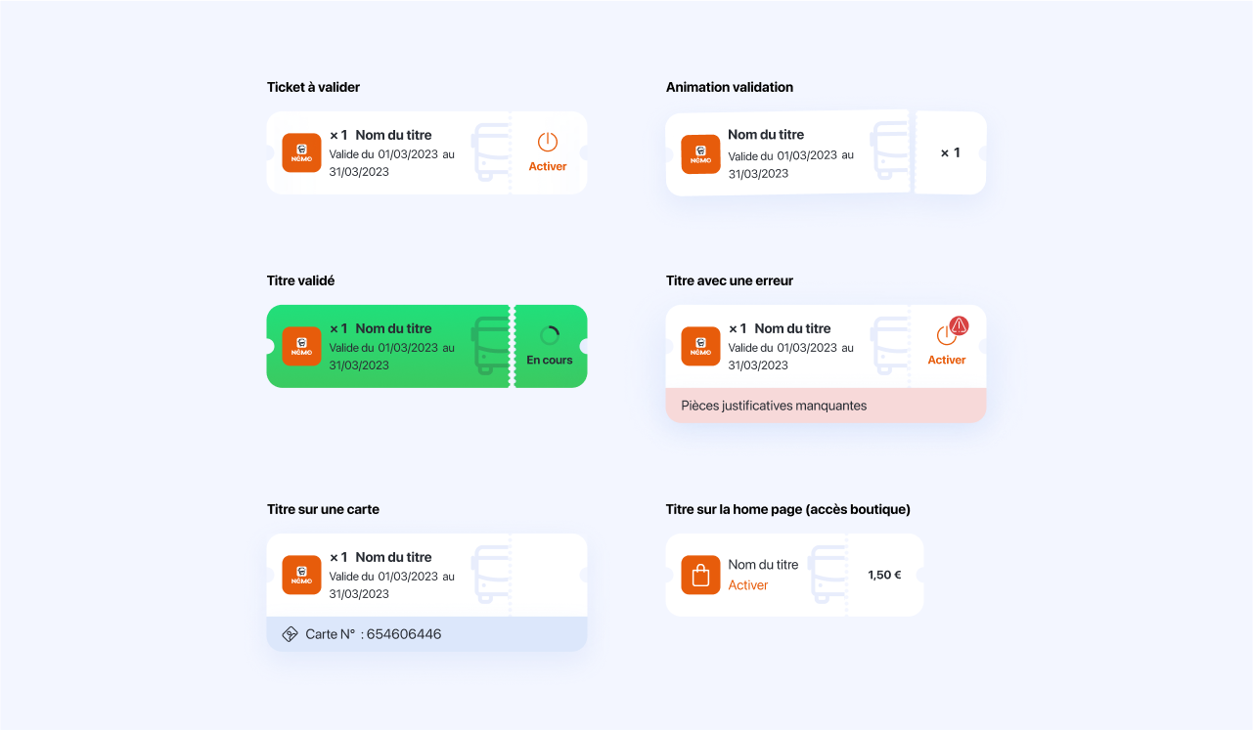Click the shopping bag icon on home page ticket
1253x730 pixels.
tap(700, 575)
